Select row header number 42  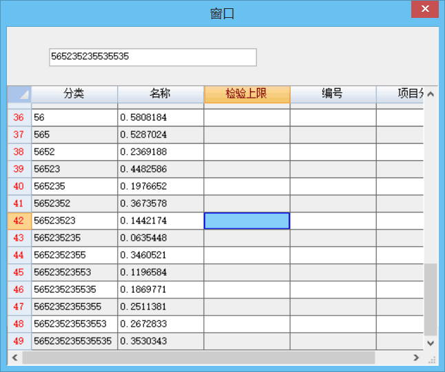coord(19,221)
